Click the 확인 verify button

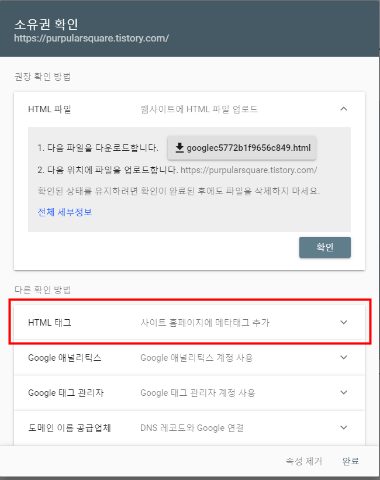[x=325, y=247]
